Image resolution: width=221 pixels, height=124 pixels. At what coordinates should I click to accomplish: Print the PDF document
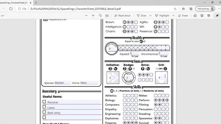195,15
